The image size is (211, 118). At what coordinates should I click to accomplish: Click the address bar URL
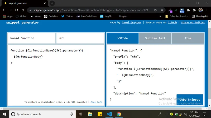[x=92, y=10]
